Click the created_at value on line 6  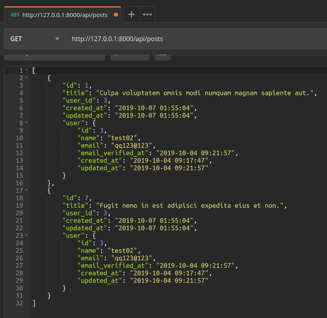[x=154, y=108]
